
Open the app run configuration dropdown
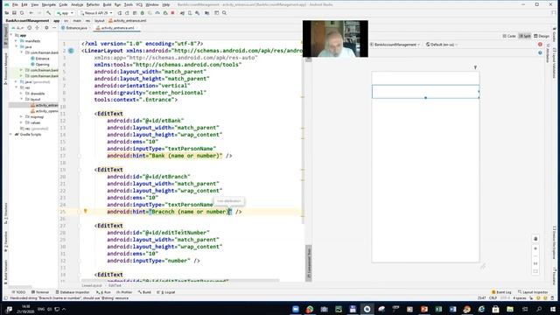65,13
